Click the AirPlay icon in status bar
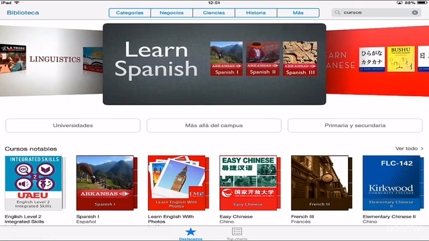 click(400, 3)
